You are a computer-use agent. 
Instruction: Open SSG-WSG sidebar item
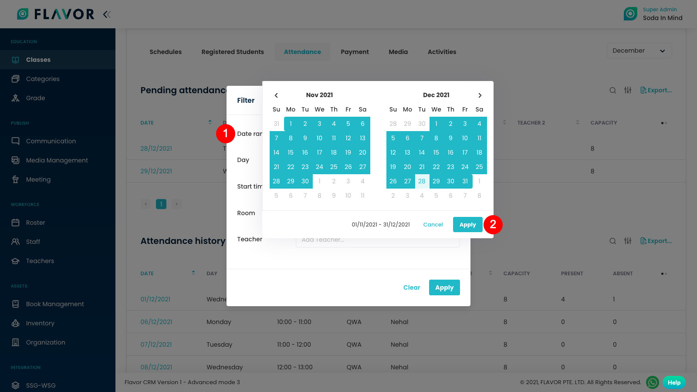coord(58,385)
